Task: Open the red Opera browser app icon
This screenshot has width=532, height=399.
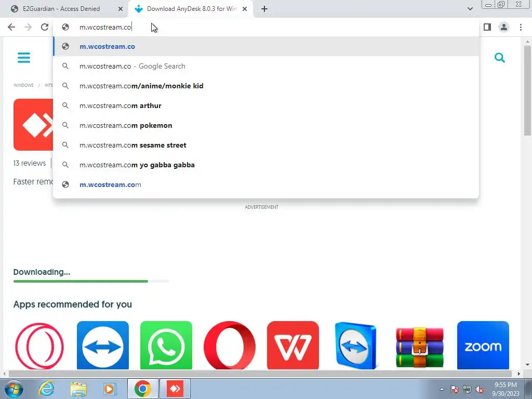Action: pos(230,345)
